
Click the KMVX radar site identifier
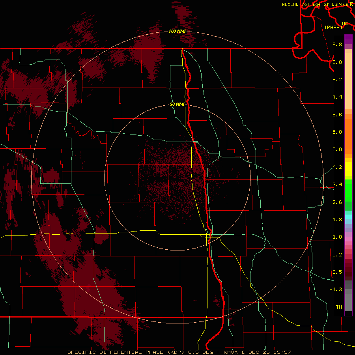tap(231, 352)
